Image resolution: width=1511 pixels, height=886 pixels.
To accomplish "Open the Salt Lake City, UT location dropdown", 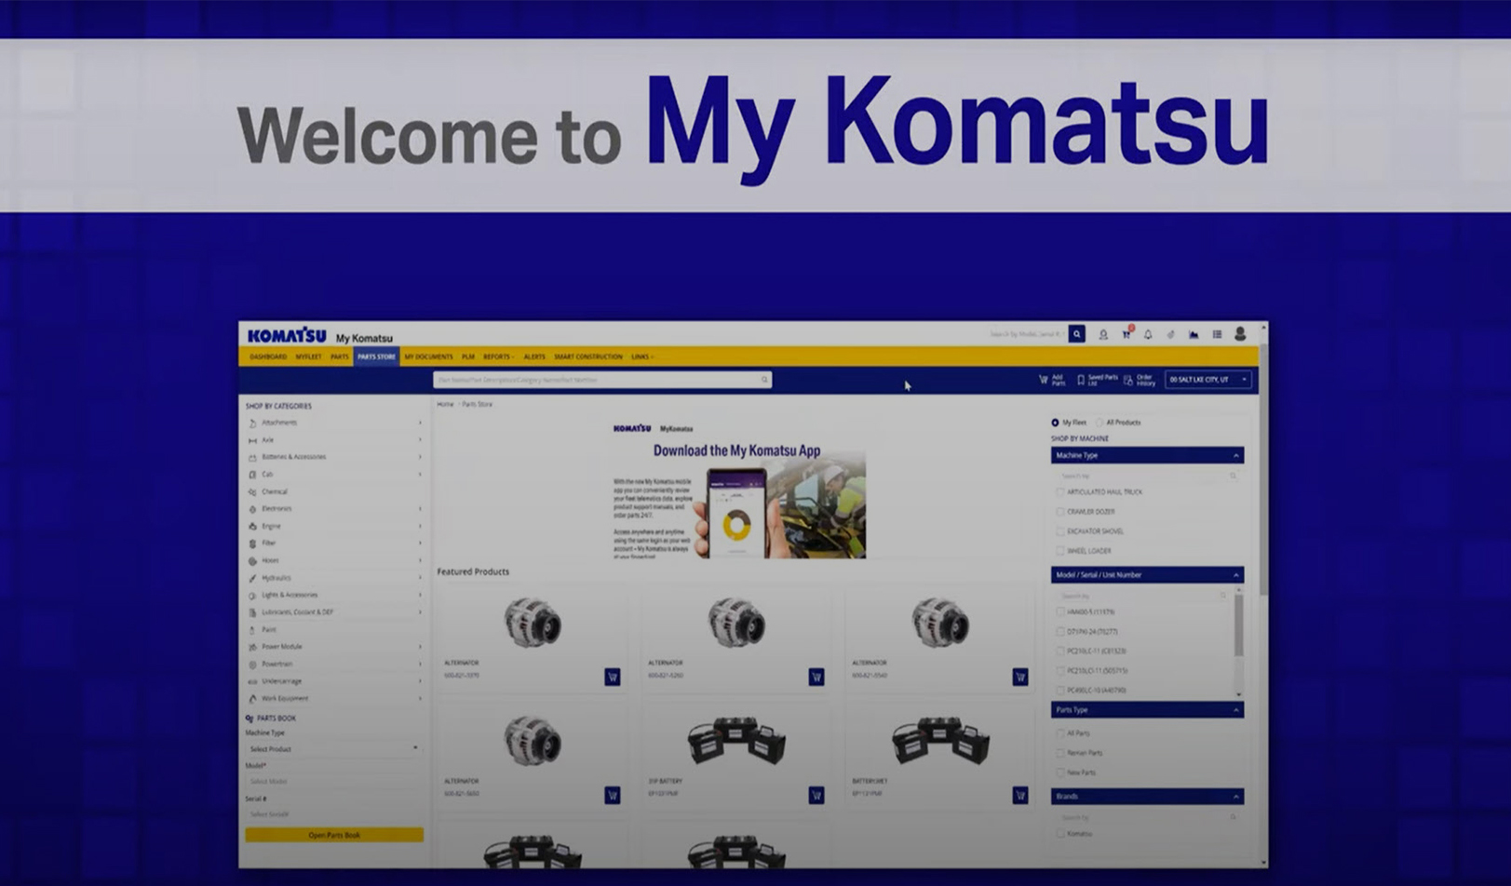I will pyautogui.click(x=1208, y=380).
